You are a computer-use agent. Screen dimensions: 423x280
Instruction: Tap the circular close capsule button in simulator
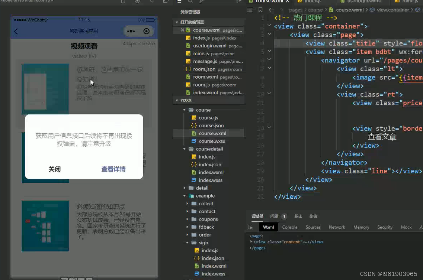click(147, 31)
